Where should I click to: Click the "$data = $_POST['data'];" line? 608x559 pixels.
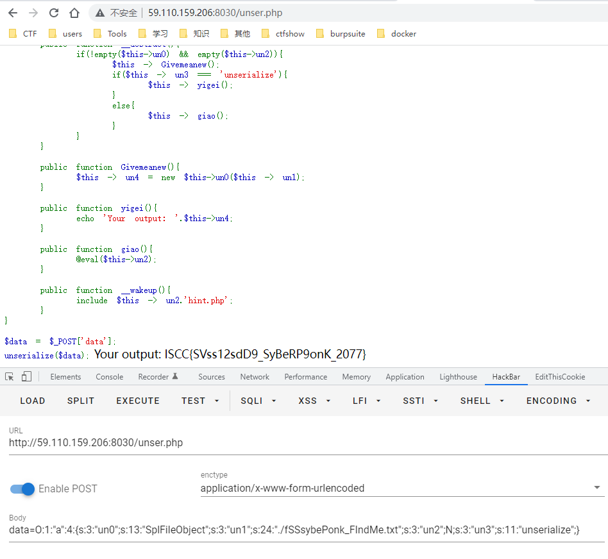[x=60, y=342]
